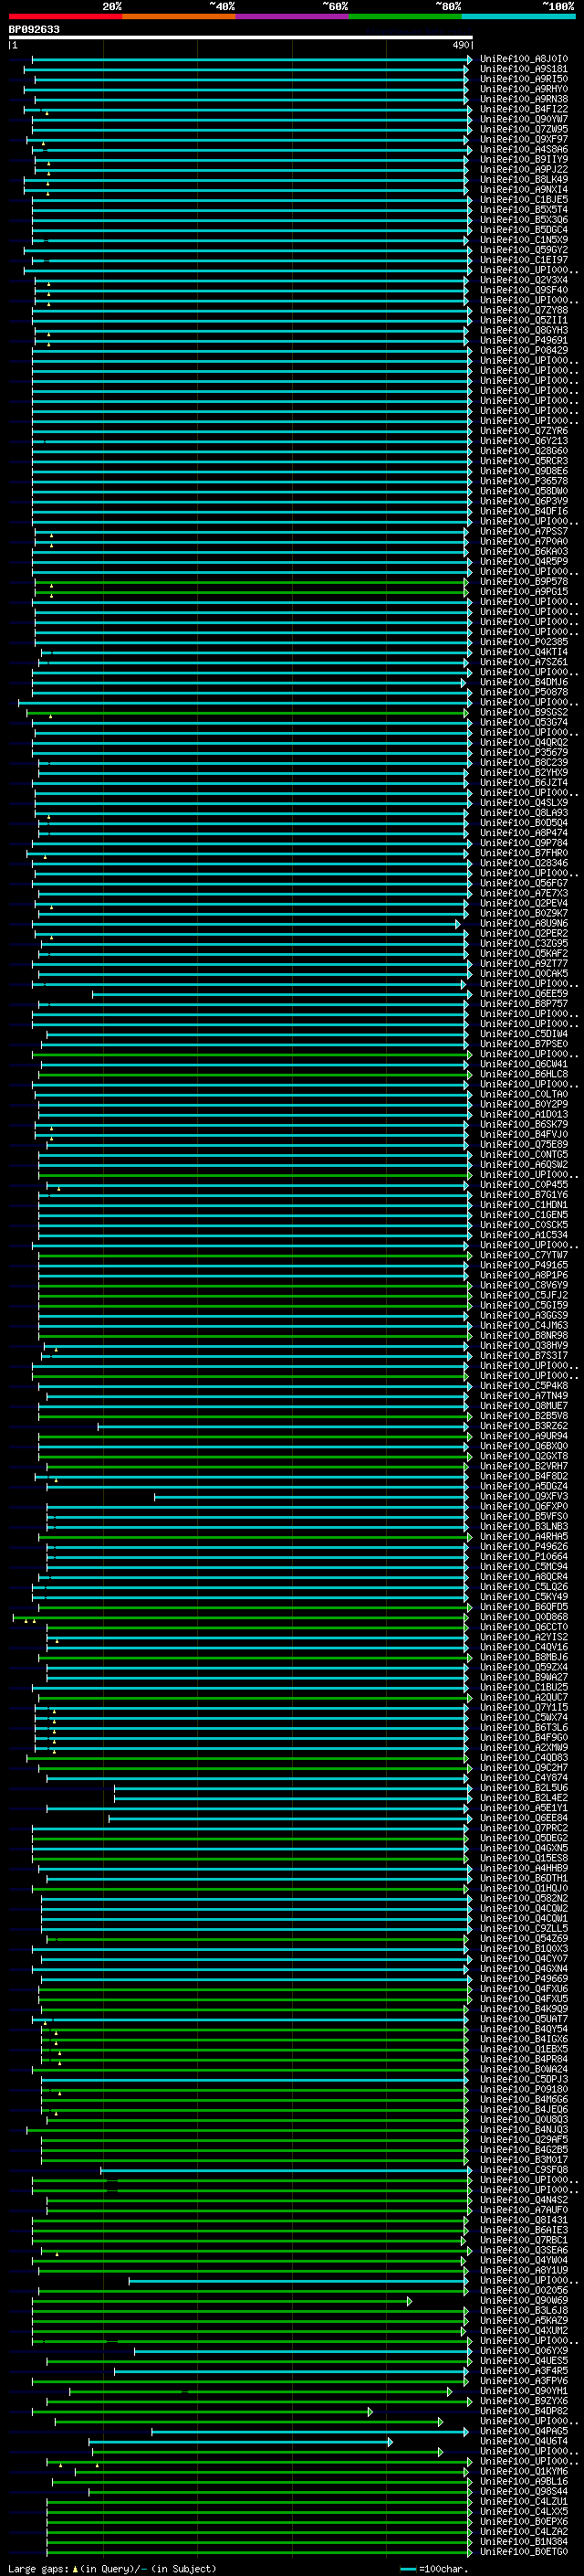The image size is (584, 2576).
Task: Select the UniRef100_Q2GXT8 hit
Action: pyautogui.click(x=524, y=1456)
